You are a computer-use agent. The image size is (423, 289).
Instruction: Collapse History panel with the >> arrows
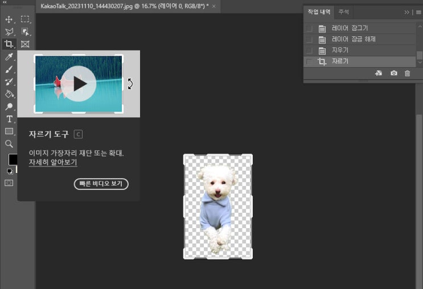(406, 13)
